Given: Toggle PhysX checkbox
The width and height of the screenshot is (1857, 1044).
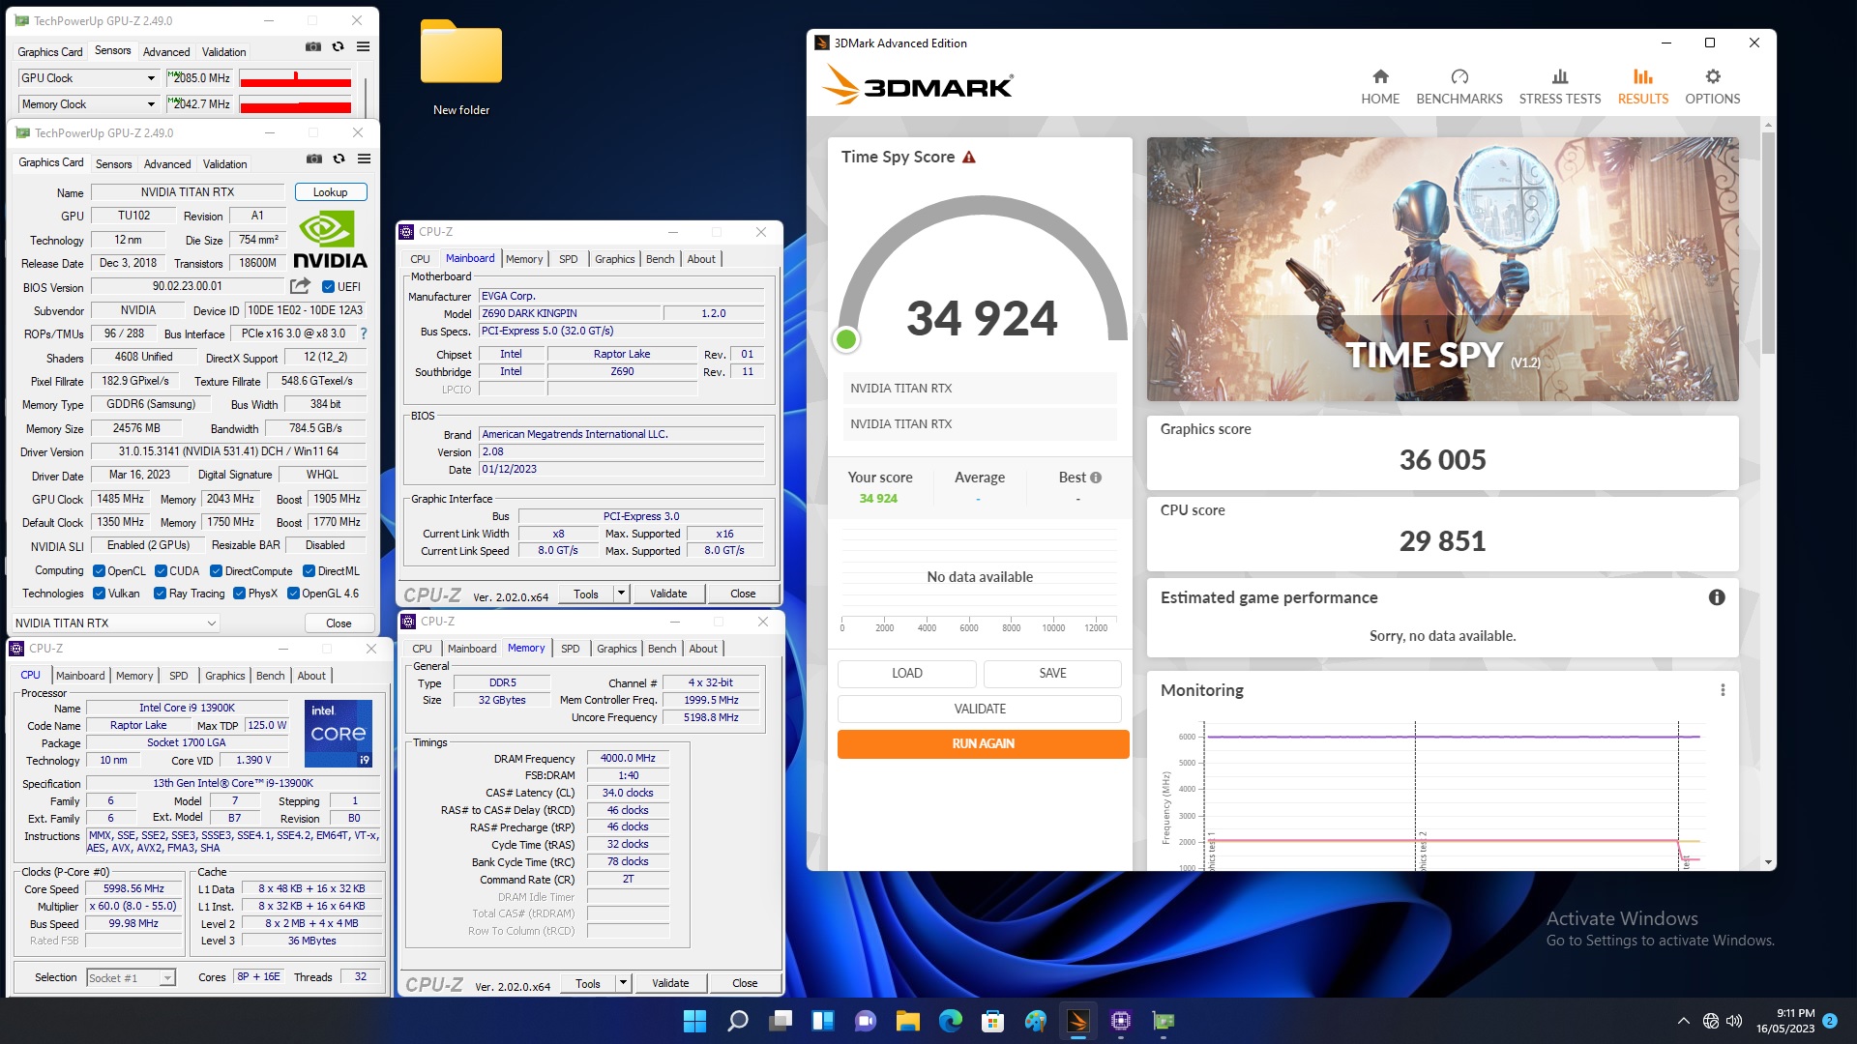Looking at the screenshot, I should click(x=239, y=594).
